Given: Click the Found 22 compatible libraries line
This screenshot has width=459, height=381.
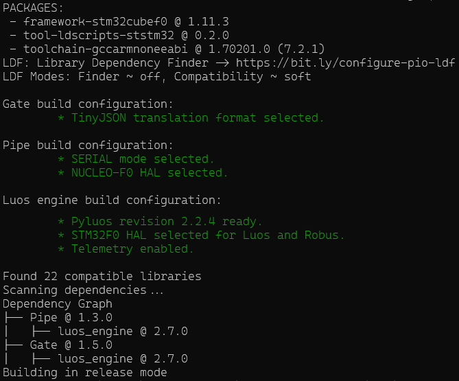Looking at the screenshot, I should tap(102, 276).
